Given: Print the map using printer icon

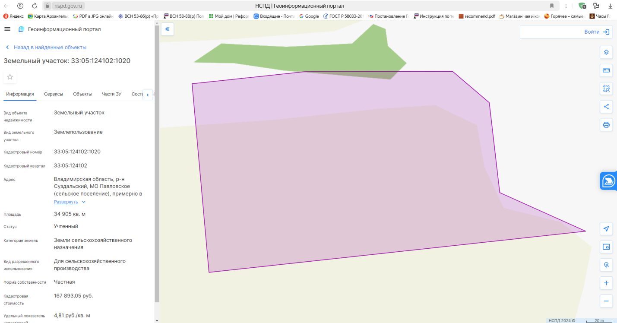Looking at the screenshot, I should click(x=606, y=125).
